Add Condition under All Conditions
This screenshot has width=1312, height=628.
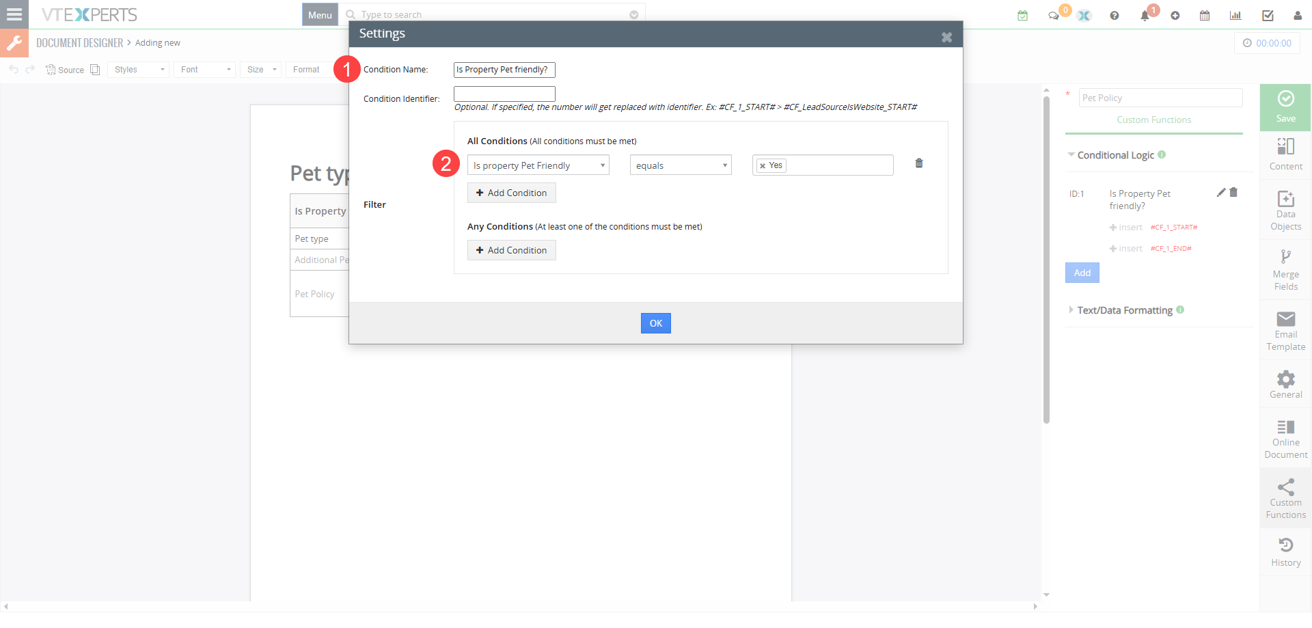click(511, 193)
